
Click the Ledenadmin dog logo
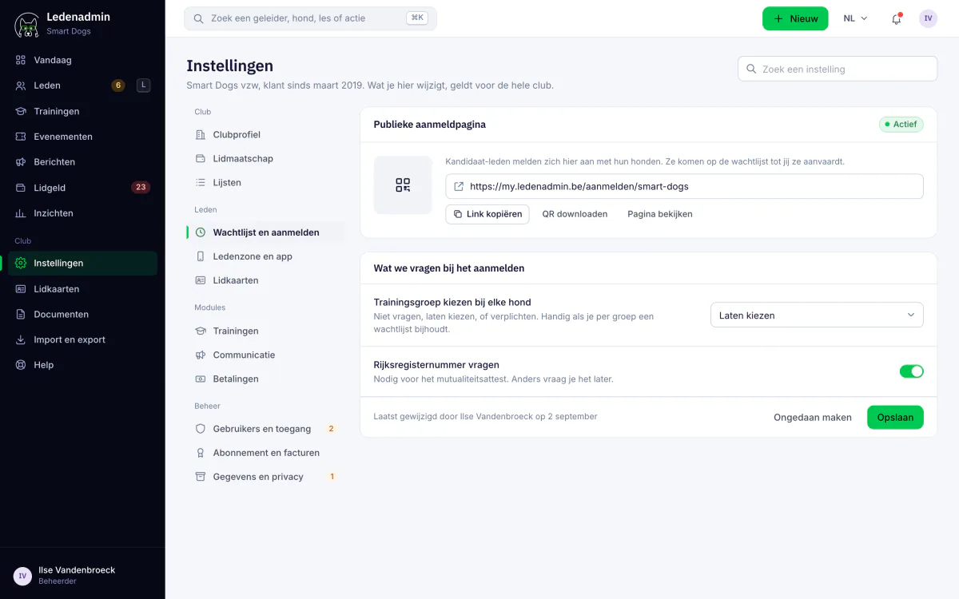click(x=27, y=25)
